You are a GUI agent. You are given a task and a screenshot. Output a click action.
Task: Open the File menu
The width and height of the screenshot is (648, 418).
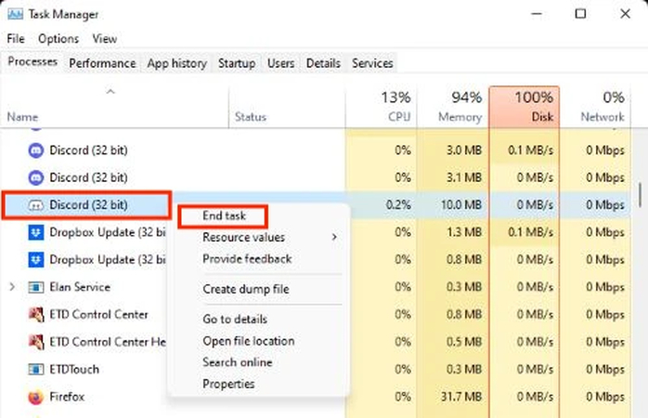tap(16, 39)
